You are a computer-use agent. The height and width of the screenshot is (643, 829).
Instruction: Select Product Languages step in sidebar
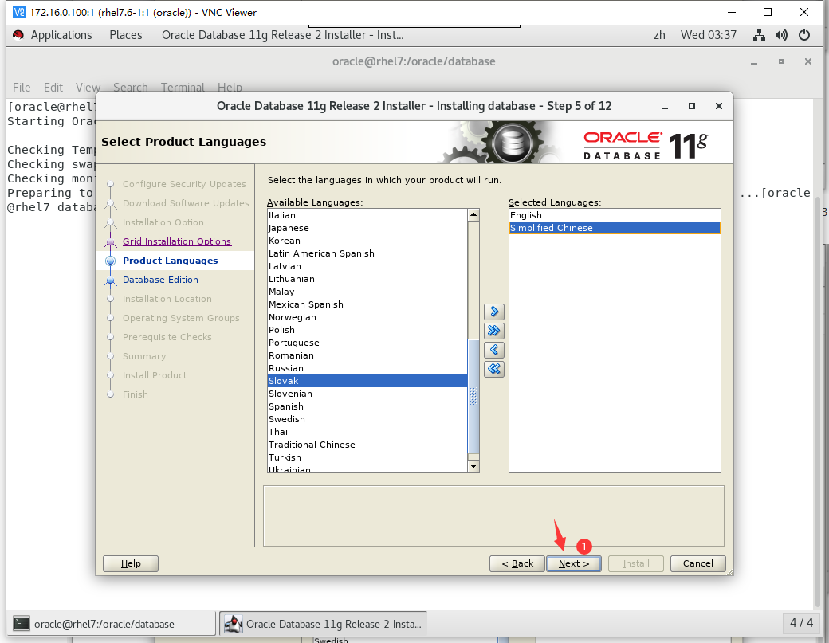pos(171,261)
